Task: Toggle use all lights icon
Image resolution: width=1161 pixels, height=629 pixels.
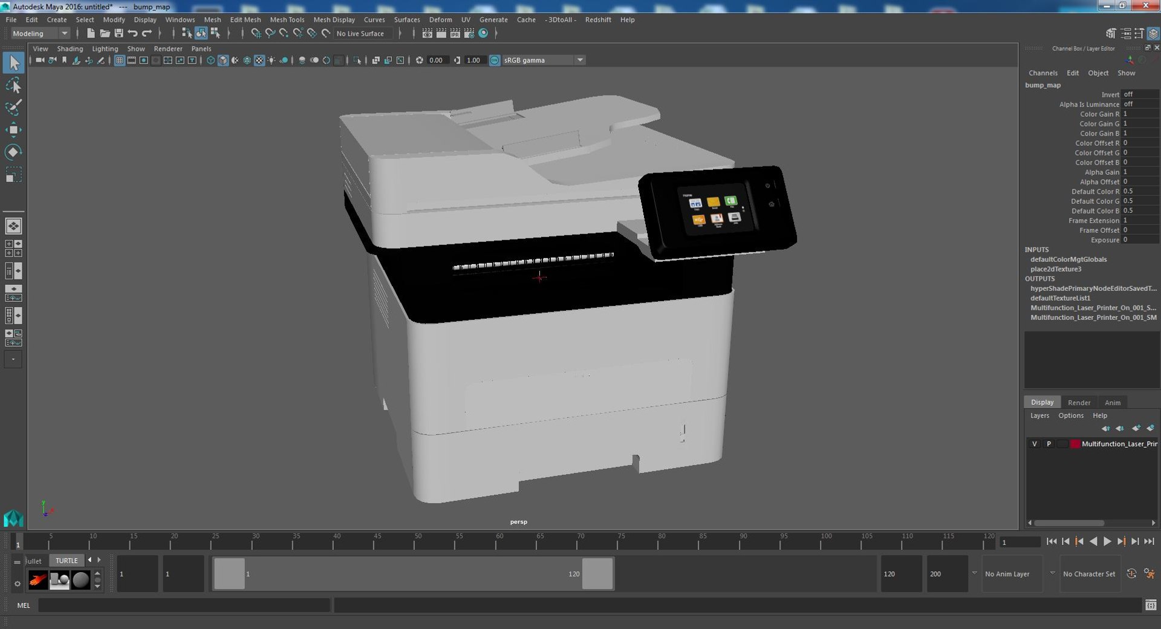Action: click(272, 60)
